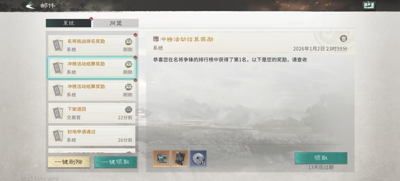Delete the open mail with the trash icon
Image resolution: width=400 pixels, height=181 pixels.
pos(344,39)
